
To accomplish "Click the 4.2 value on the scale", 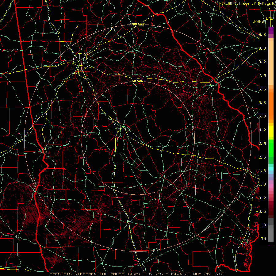I will point(262,130).
